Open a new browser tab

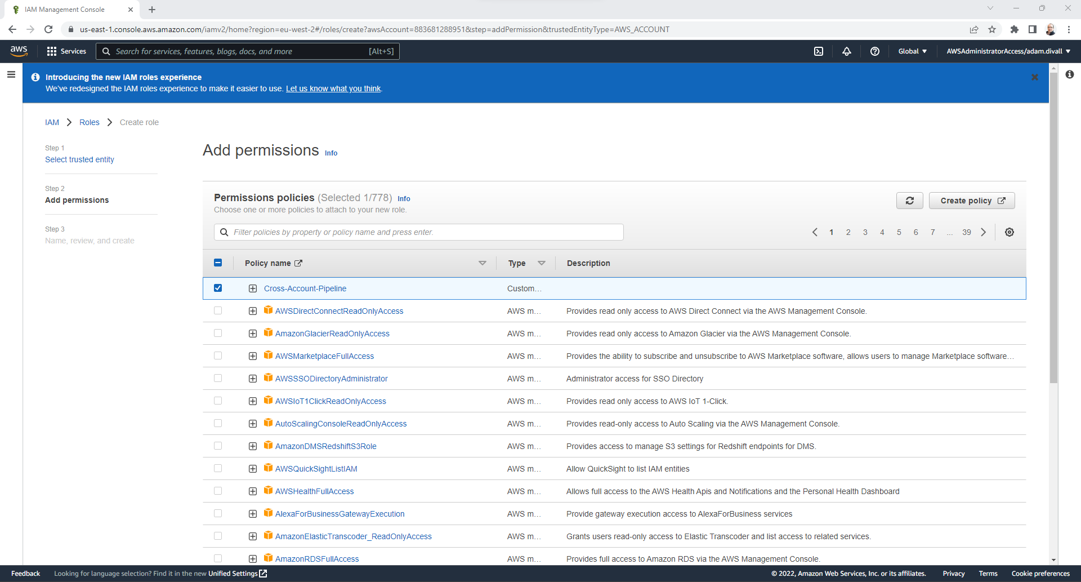coord(152,10)
